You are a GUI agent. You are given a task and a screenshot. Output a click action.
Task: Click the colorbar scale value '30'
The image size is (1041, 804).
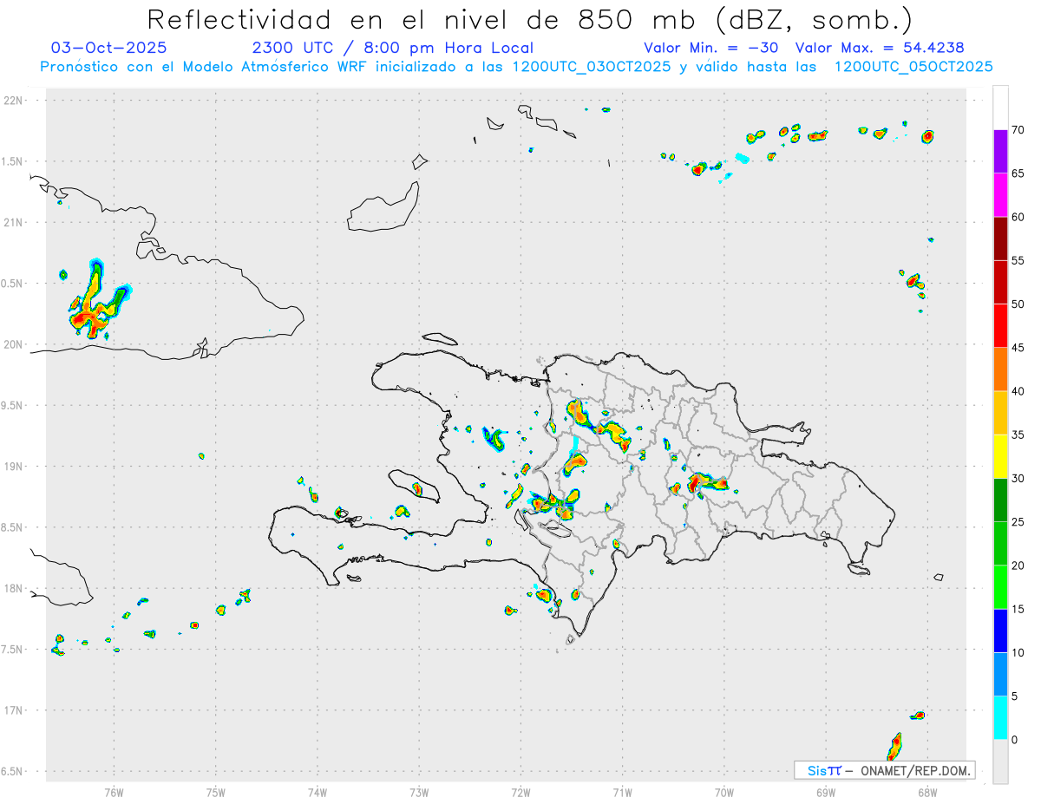[x=1018, y=478]
